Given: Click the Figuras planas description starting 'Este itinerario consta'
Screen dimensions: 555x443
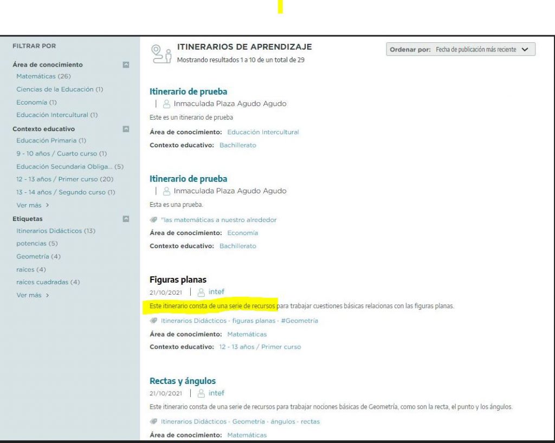Looking at the screenshot, I should pyautogui.click(x=302, y=306).
